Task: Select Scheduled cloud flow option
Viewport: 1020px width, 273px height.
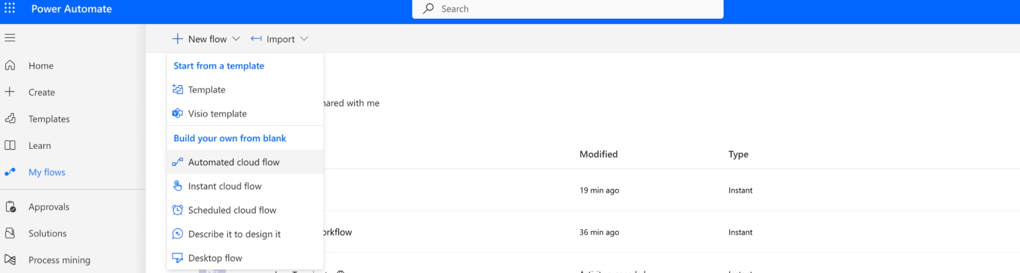Action: [x=245, y=210]
